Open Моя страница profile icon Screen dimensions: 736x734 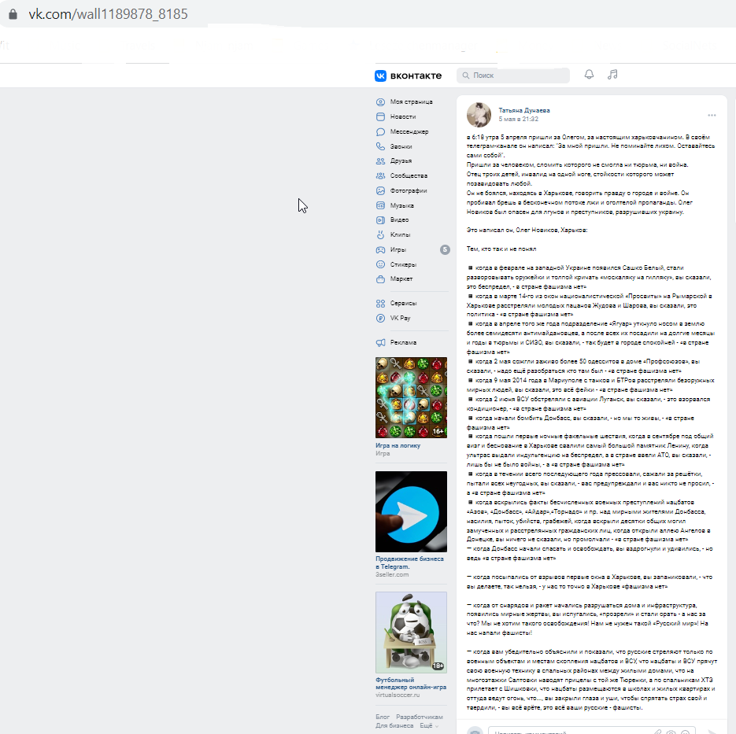[x=381, y=101]
